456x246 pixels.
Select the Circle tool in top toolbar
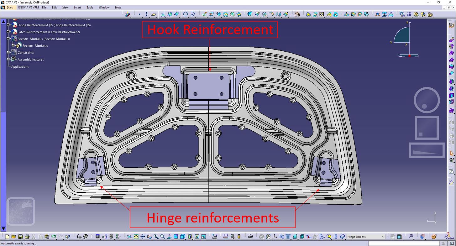(186, 14)
